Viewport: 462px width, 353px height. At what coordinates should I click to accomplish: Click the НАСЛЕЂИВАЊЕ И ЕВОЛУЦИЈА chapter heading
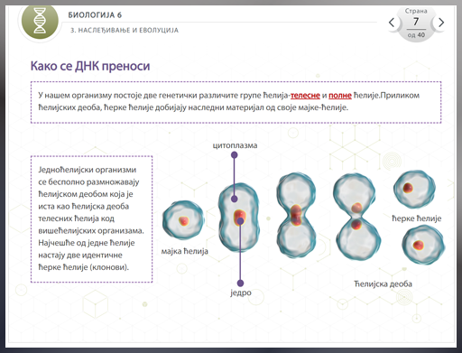coord(125,30)
